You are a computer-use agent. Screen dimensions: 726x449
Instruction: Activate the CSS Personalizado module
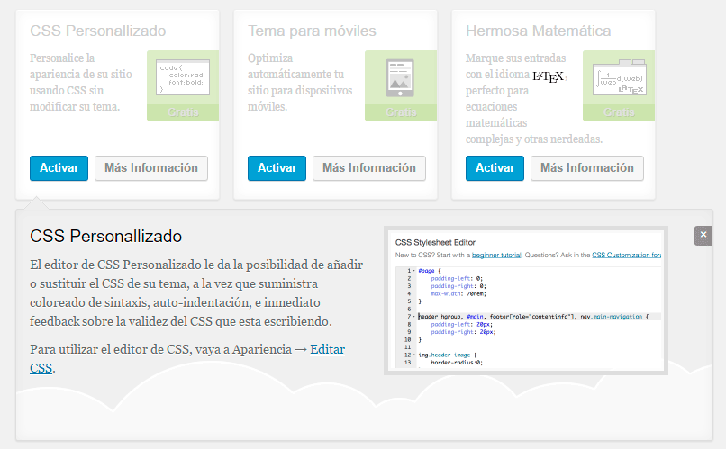[x=59, y=168]
